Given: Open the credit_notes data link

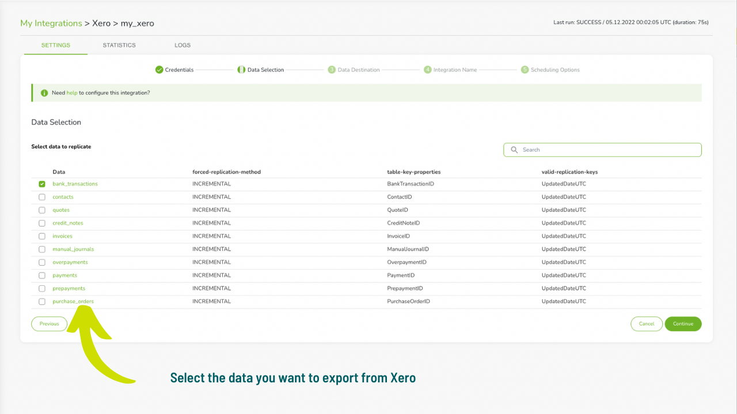Looking at the screenshot, I should [68, 223].
